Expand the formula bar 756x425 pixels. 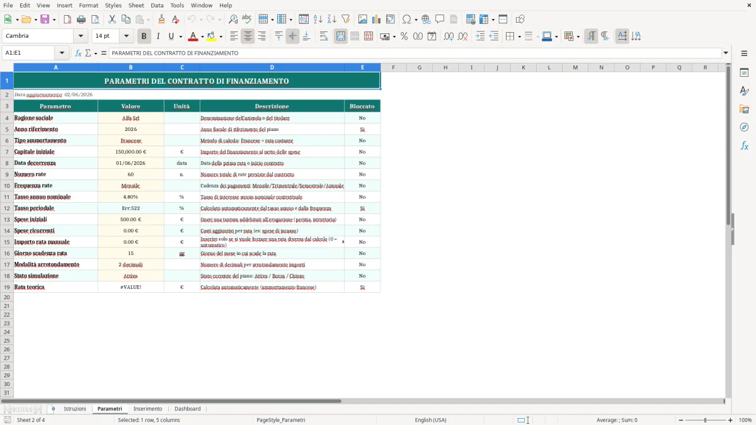click(x=726, y=54)
